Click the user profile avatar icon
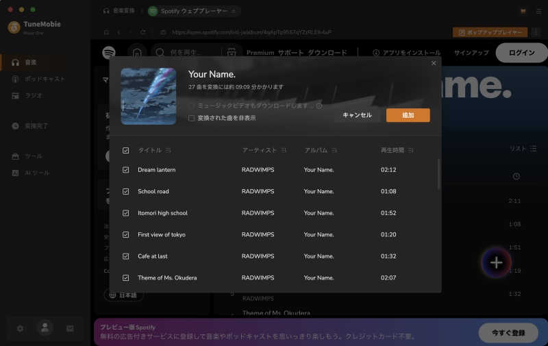The image size is (548, 346). pyautogui.click(x=45, y=328)
